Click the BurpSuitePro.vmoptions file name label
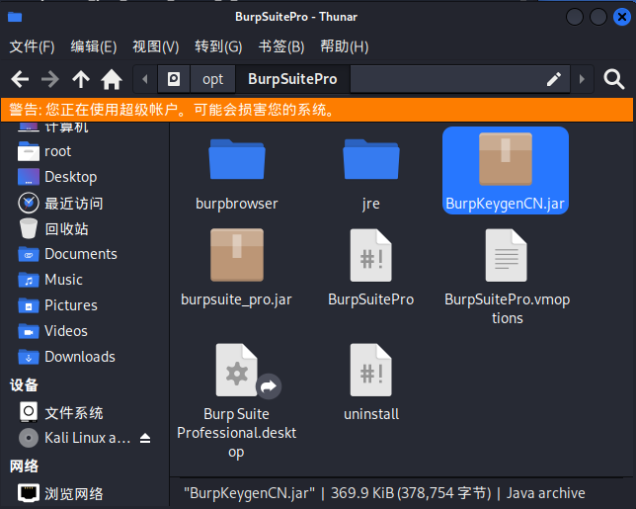This screenshot has height=509, width=636. [x=507, y=309]
